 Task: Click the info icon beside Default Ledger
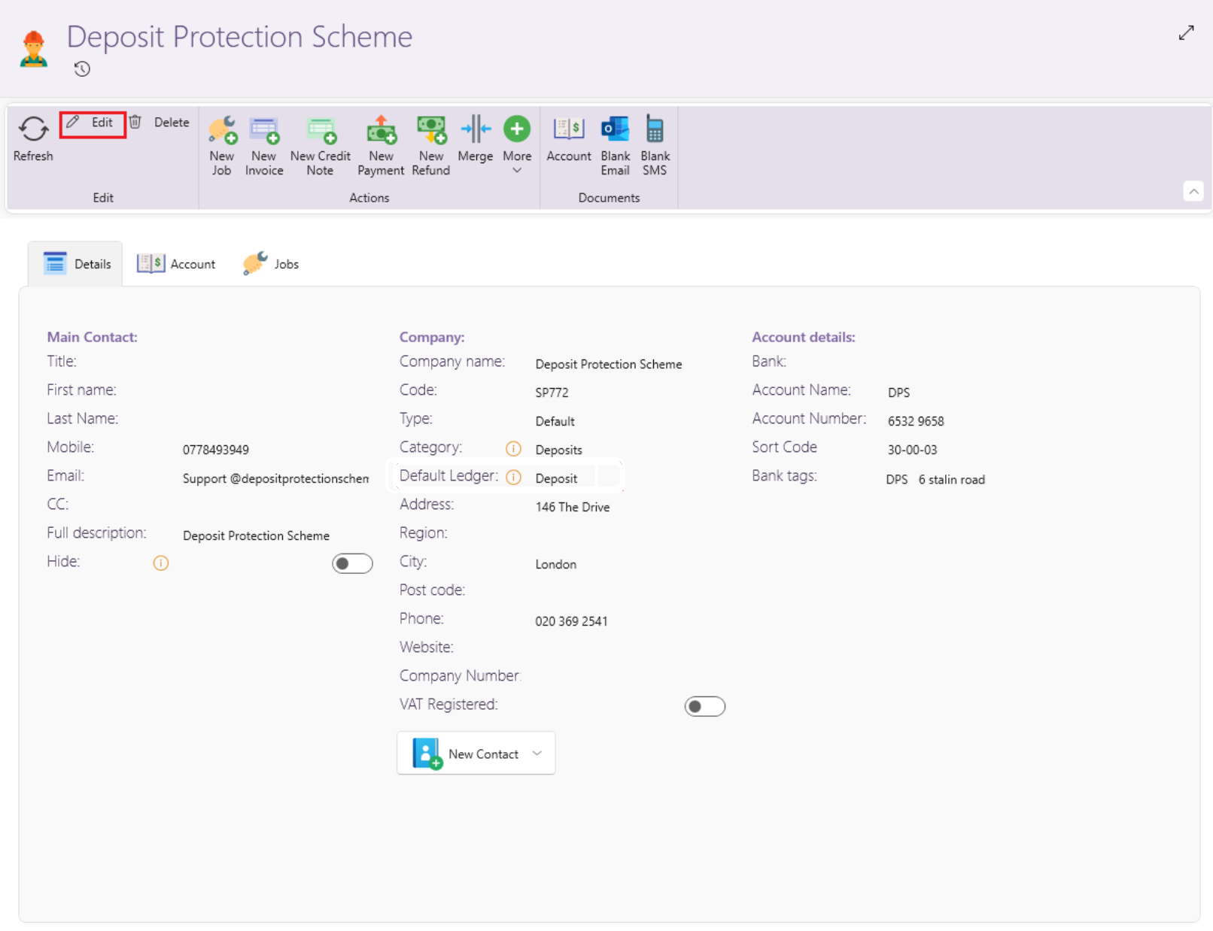pos(513,478)
